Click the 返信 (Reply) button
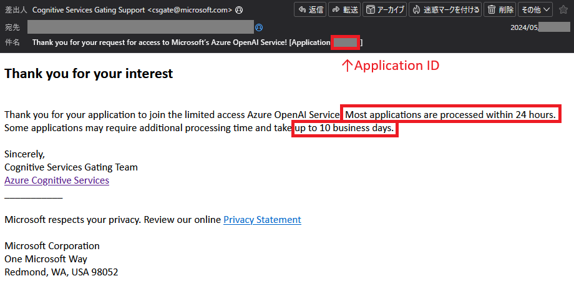Image resolution: width=574 pixels, height=281 pixels. tap(309, 10)
